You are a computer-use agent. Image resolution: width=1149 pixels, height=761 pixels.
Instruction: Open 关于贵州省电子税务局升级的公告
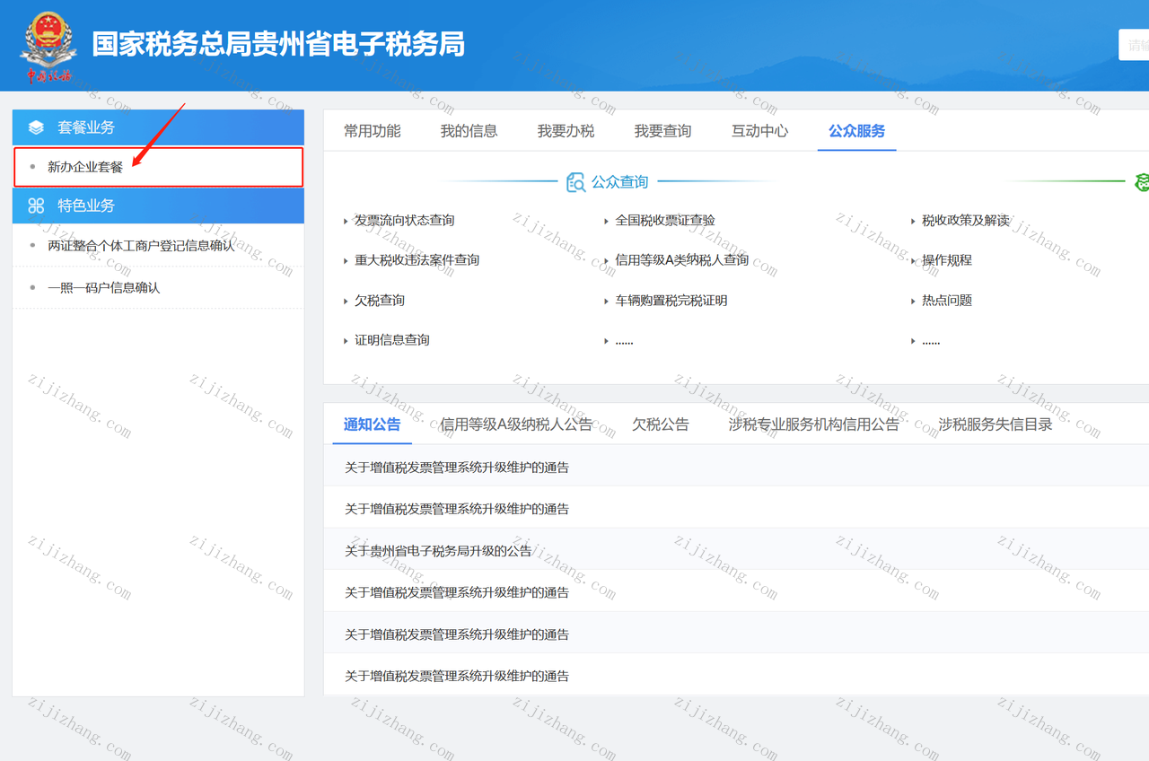click(x=438, y=551)
